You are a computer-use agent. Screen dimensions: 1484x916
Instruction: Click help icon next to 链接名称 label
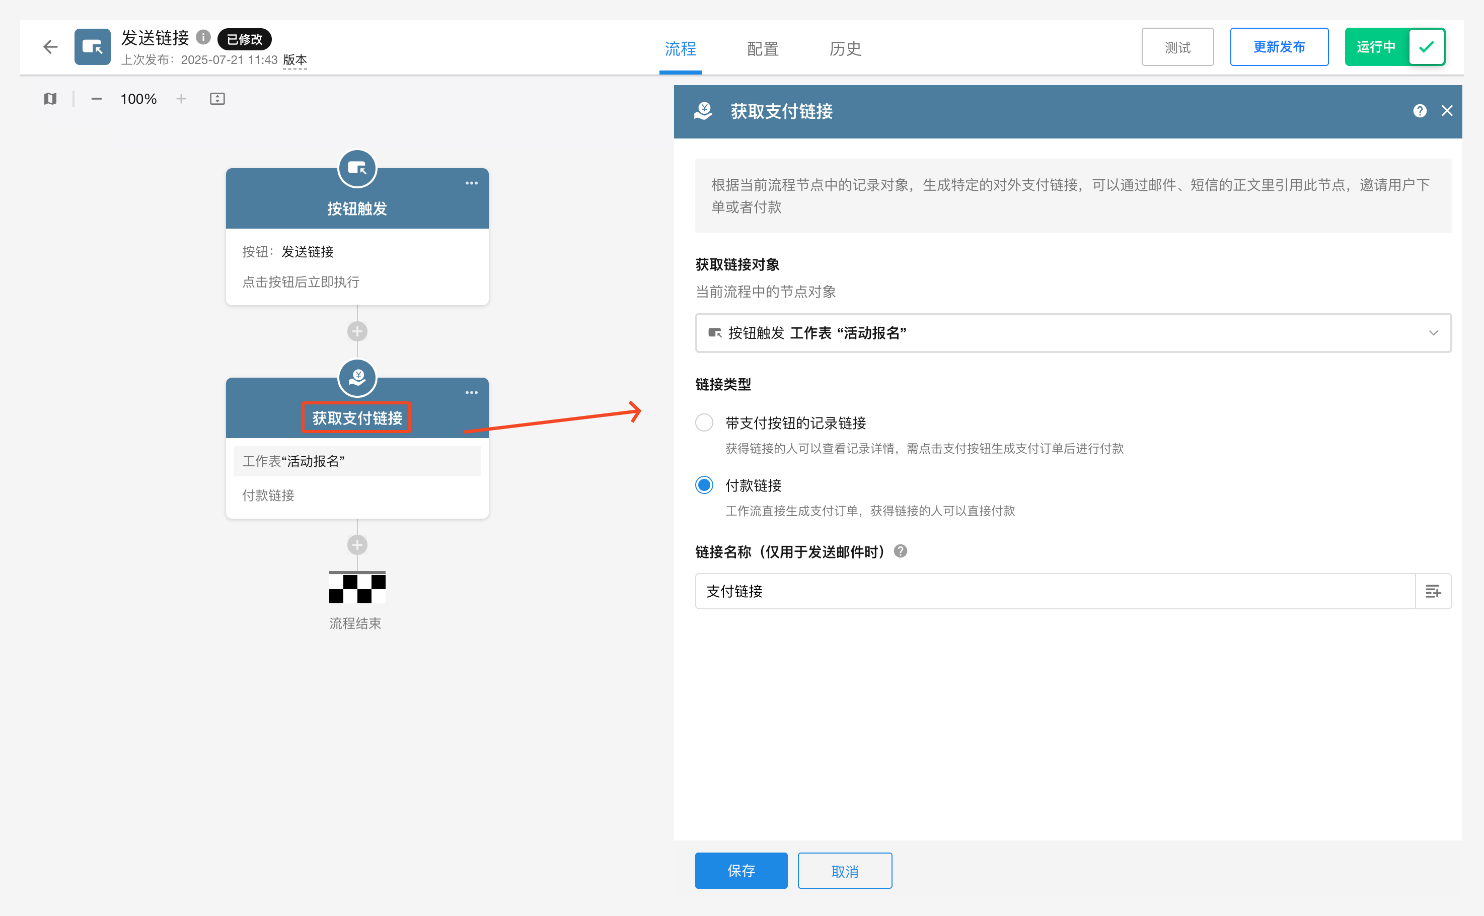pos(901,551)
